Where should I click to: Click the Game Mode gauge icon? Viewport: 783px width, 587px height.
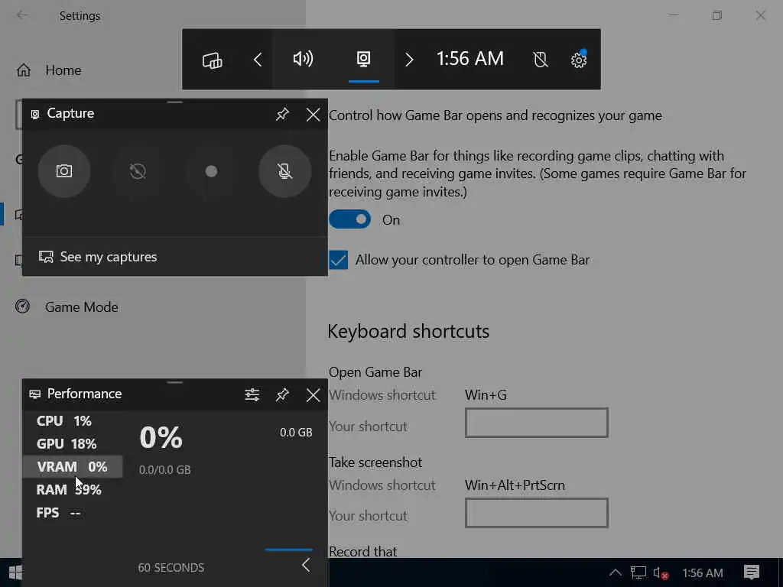click(x=22, y=306)
